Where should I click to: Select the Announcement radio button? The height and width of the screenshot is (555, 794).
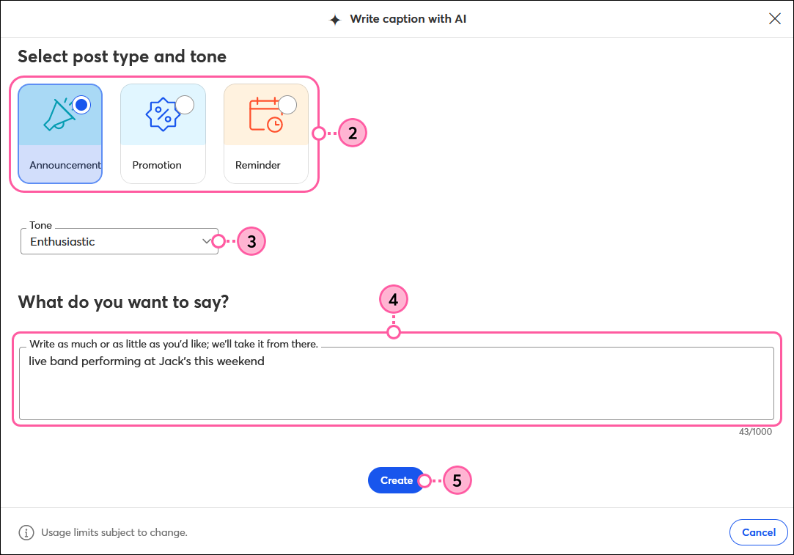(81, 105)
